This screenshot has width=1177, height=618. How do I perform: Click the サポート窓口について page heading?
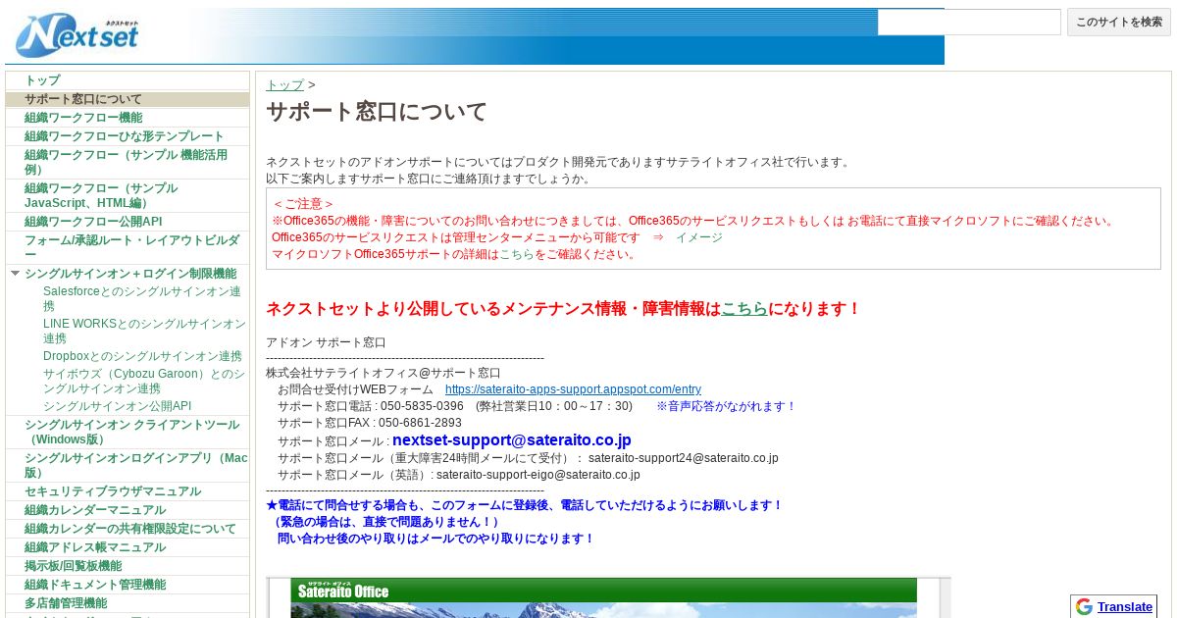377,112
